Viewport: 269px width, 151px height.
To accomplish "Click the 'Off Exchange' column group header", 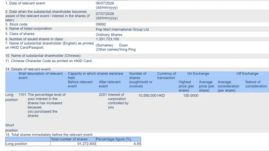I will pyautogui.click(x=247, y=73).
